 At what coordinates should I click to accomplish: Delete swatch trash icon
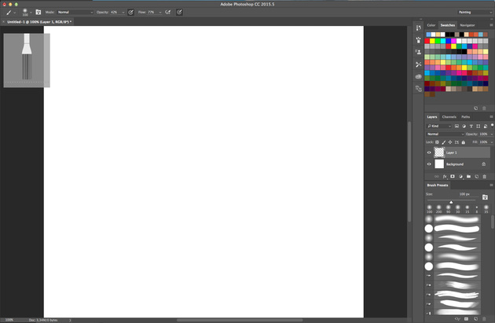(x=484, y=108)
